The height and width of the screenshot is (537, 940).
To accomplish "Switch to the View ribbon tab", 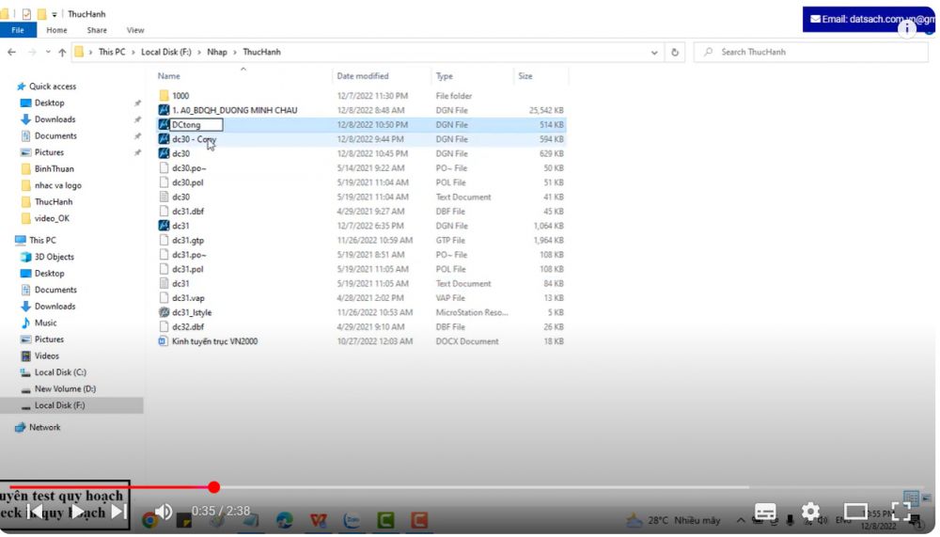I will click(x=135, y=30).
